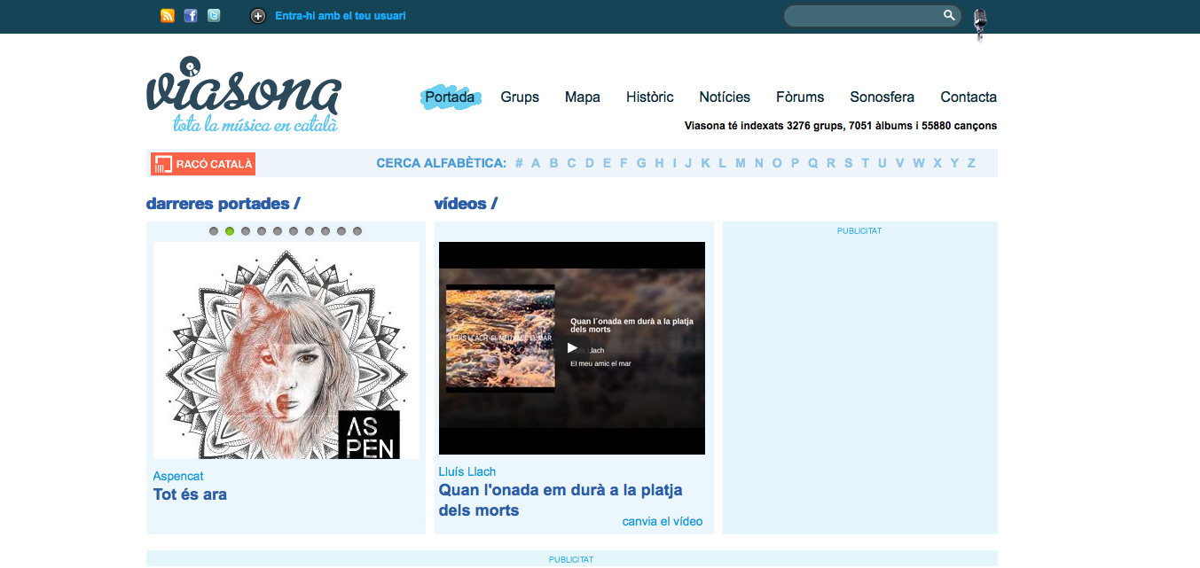The image size is (1200, 568).
Task: Select letter M in alphabetical search
Action: point(741,163)
